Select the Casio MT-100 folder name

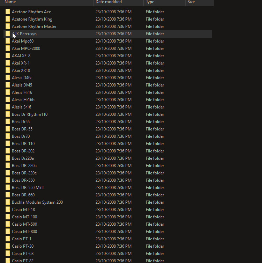coord(24,217)
